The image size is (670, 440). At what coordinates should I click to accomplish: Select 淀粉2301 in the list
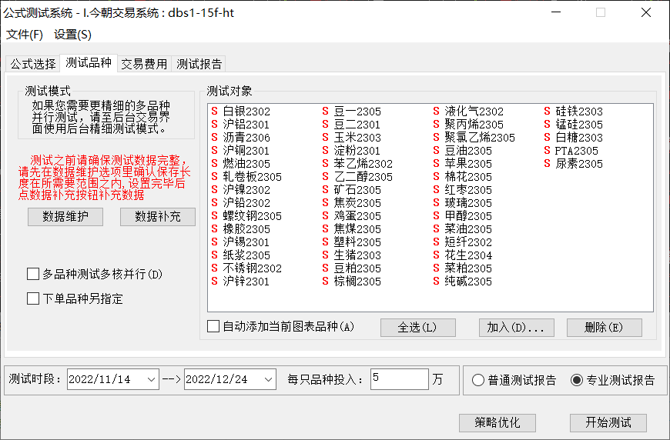pos(357,151)
